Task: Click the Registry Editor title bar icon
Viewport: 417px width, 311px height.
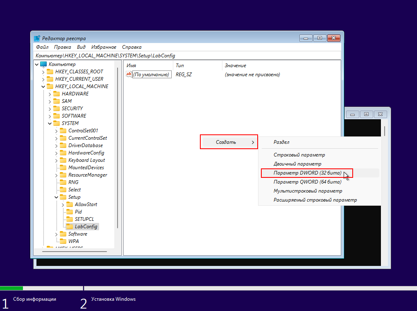Action: [x=37, y=38]
